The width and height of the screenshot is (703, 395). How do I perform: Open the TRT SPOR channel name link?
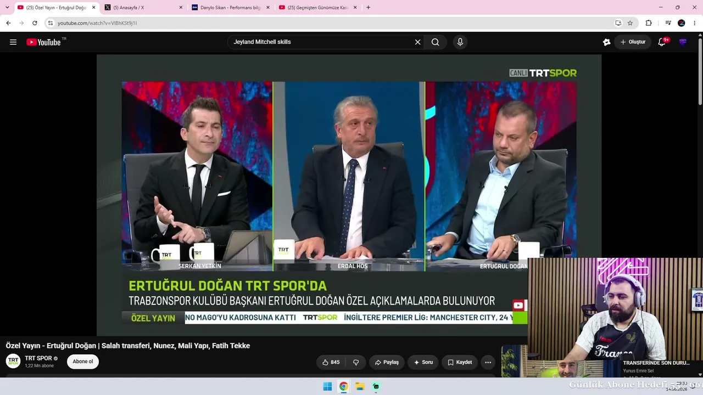pos(38,358)
